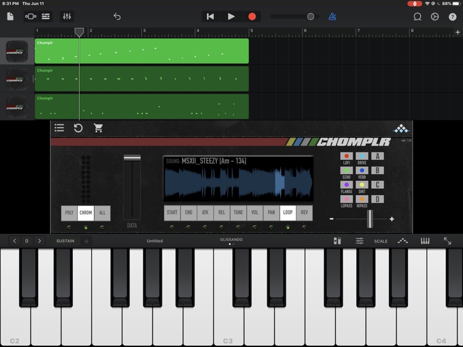Open Chomplr preset list menu
Screen dimensions: 463x347
pyautogui.click(x=59, y=128)
